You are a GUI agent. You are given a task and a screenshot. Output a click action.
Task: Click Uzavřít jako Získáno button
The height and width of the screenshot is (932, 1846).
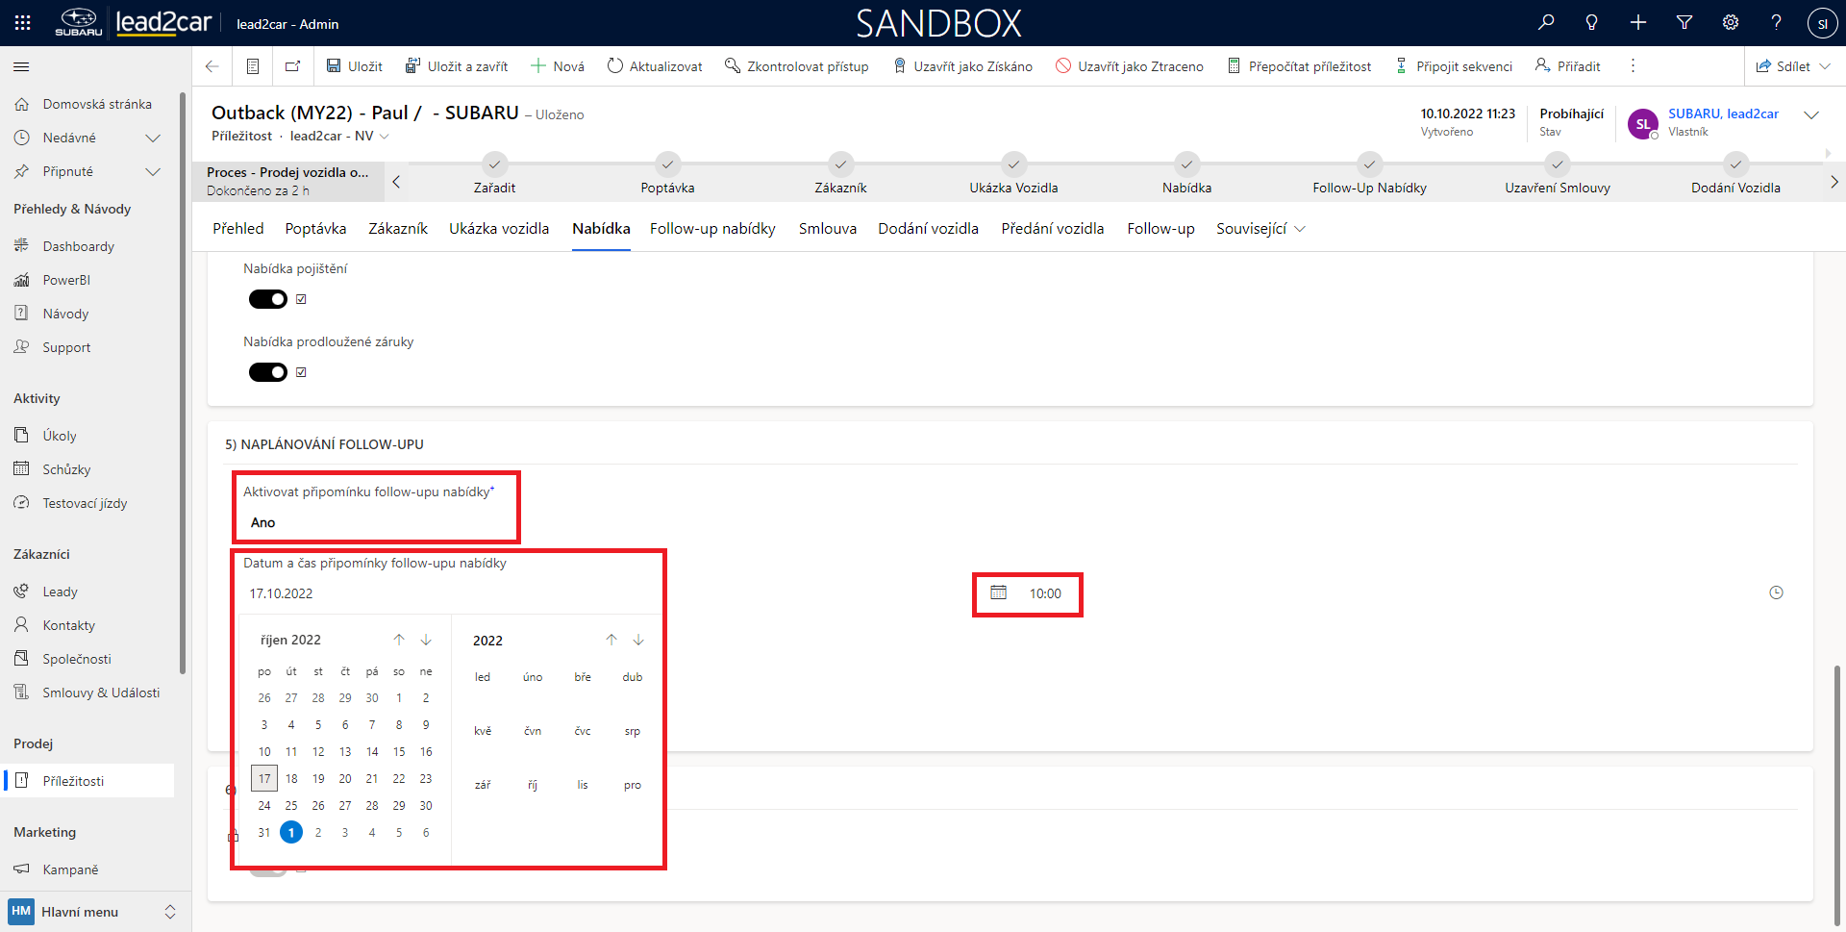pyautogui.click(x=962, y=66)
